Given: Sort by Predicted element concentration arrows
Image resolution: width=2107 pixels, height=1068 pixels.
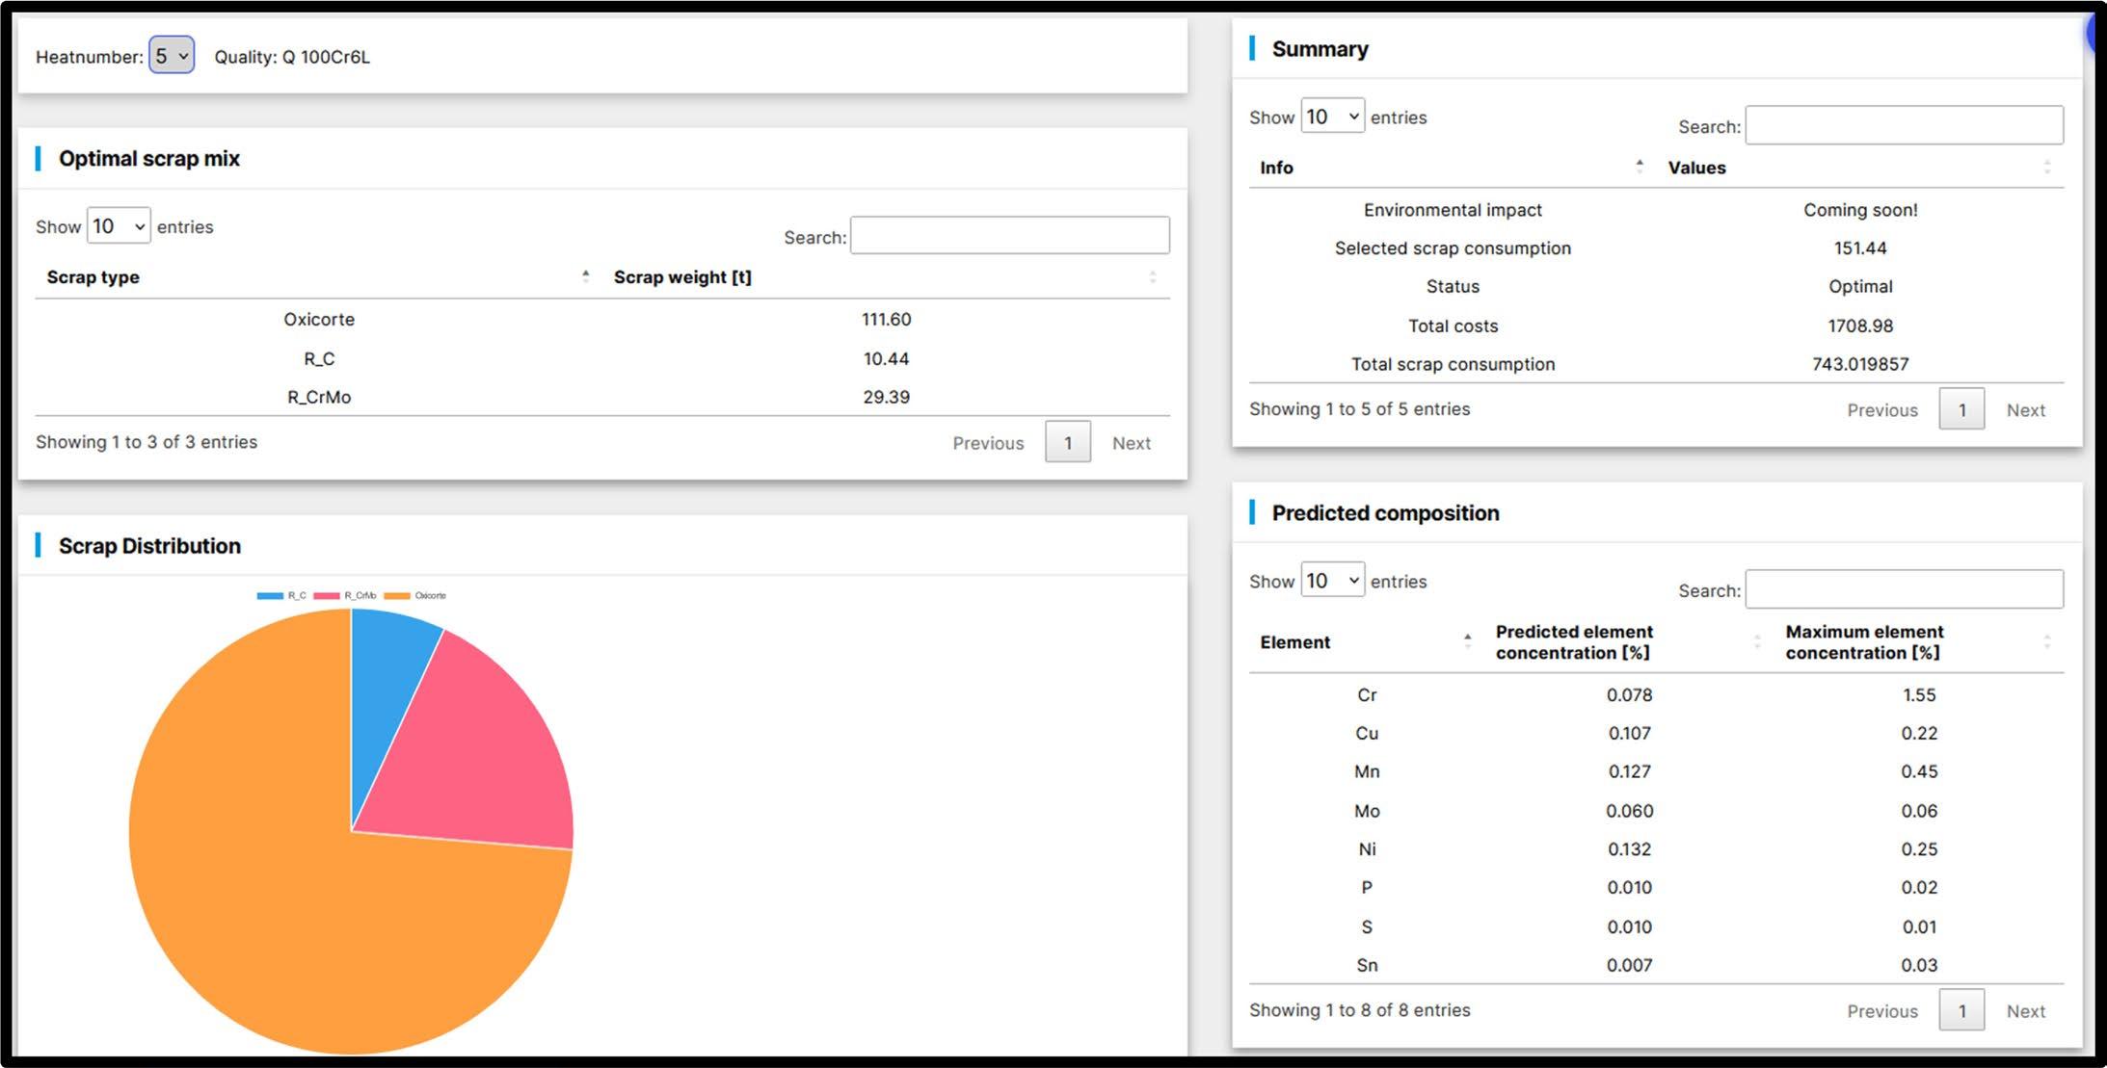Looking at the screenshot, I should click(x=1756, y=641).
